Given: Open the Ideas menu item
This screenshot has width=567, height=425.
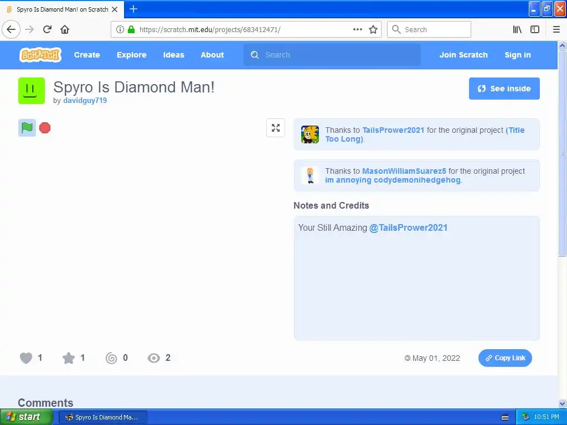Looking at the screenshot, I should click(173, 55).
